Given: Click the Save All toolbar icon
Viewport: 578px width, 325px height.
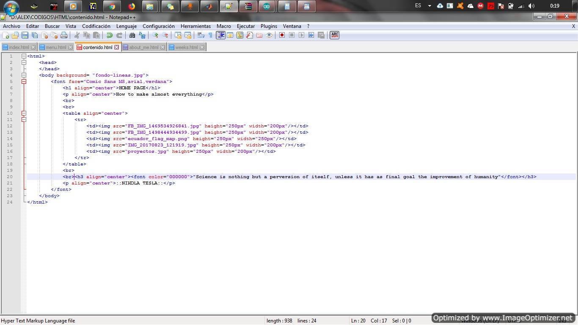Looking at the screenshot, I should pos(35,35).
